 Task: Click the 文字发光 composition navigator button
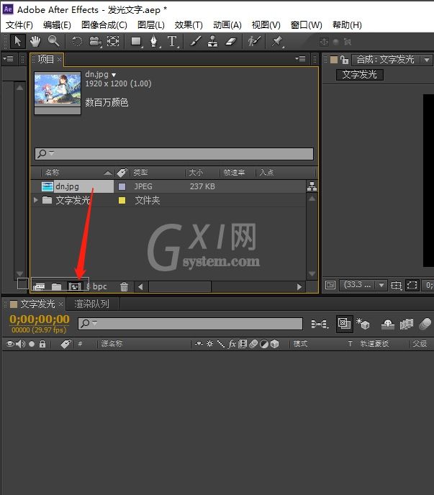click(x=359, y=75)
